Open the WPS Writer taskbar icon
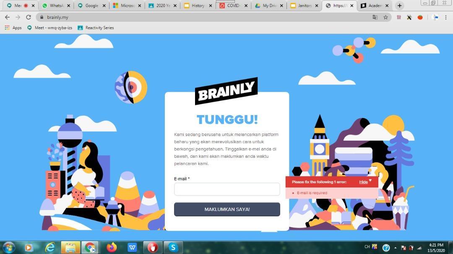The height and width of the screenshot is (254, 453). [x=132, y=247]
